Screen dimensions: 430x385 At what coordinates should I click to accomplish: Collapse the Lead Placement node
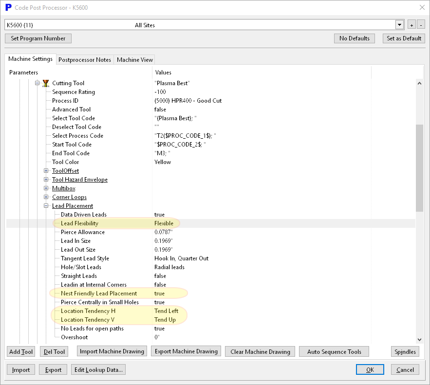(46, 206)
